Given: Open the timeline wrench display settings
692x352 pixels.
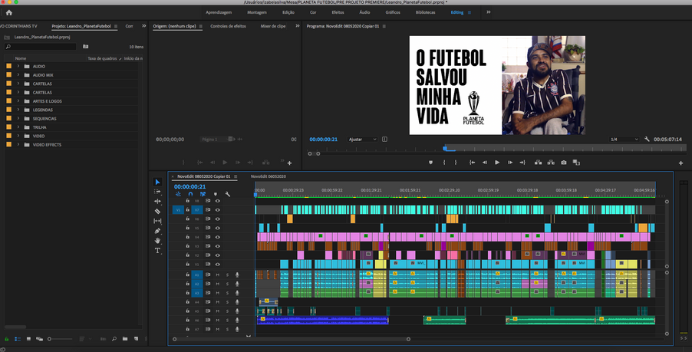Looking at the screenshot, I should (228, 194).
